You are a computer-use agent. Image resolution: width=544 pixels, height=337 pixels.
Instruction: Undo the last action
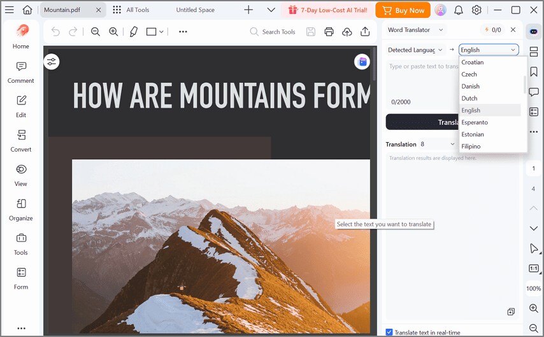55,32
